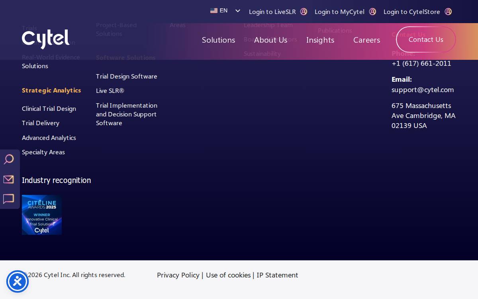Open the IP Statement link
The image size is (478, 299).
(277, 275)
